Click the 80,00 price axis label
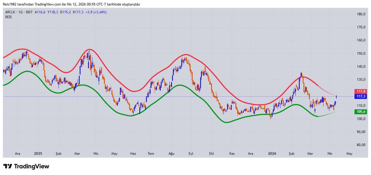 (361, 145)
